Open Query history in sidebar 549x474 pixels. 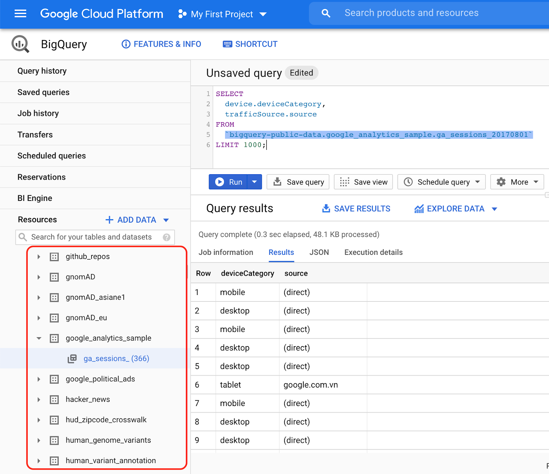[x=95, y=71]
